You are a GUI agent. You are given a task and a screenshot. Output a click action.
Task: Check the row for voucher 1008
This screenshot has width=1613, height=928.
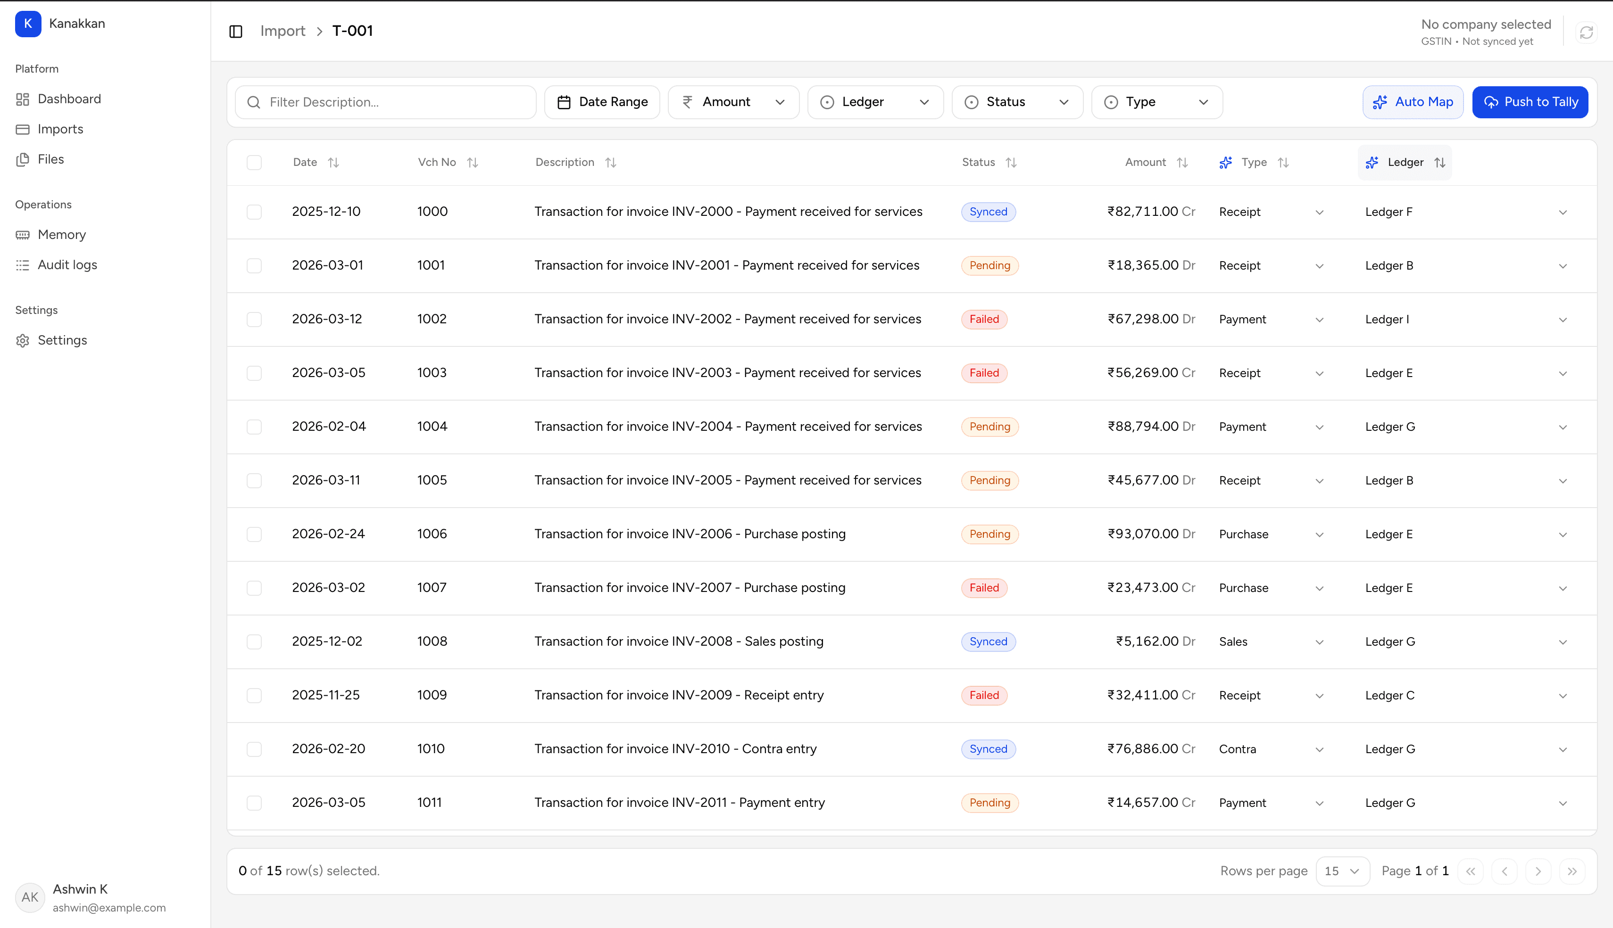(x=254, y=642)
